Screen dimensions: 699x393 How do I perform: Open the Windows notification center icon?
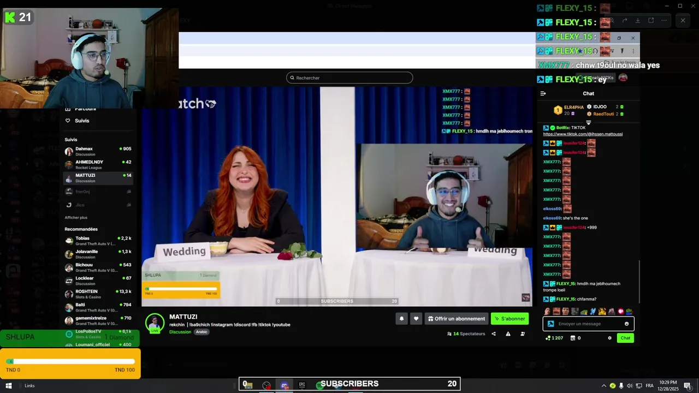(687, 386)
